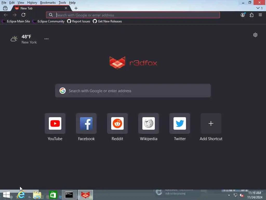Open the weather widget options ellipsis

(46, 39)
